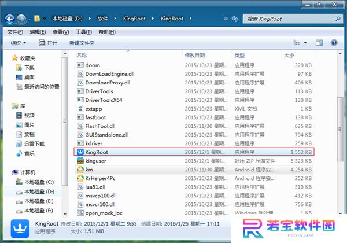Click the Forward navigation arrow

[21, 19]
